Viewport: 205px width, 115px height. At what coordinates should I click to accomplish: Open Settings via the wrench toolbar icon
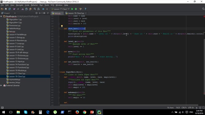pyautogui.click(x=81, y=9)
